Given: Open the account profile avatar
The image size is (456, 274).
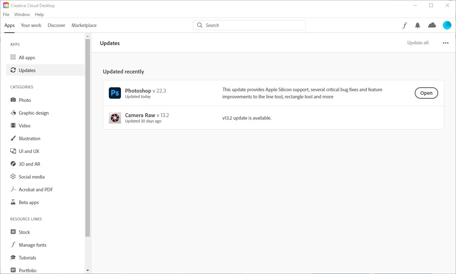Looking at the screenshot, I should point(447,25).
